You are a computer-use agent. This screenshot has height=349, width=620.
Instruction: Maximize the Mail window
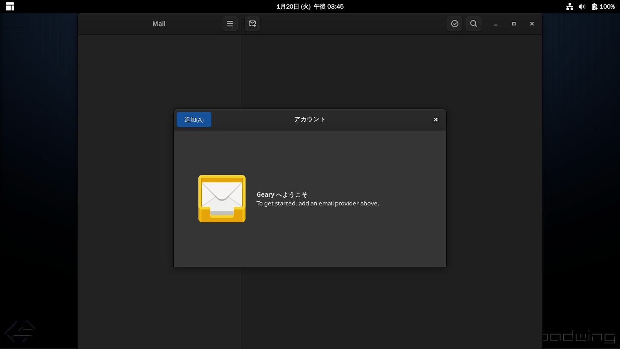(514, 24)
